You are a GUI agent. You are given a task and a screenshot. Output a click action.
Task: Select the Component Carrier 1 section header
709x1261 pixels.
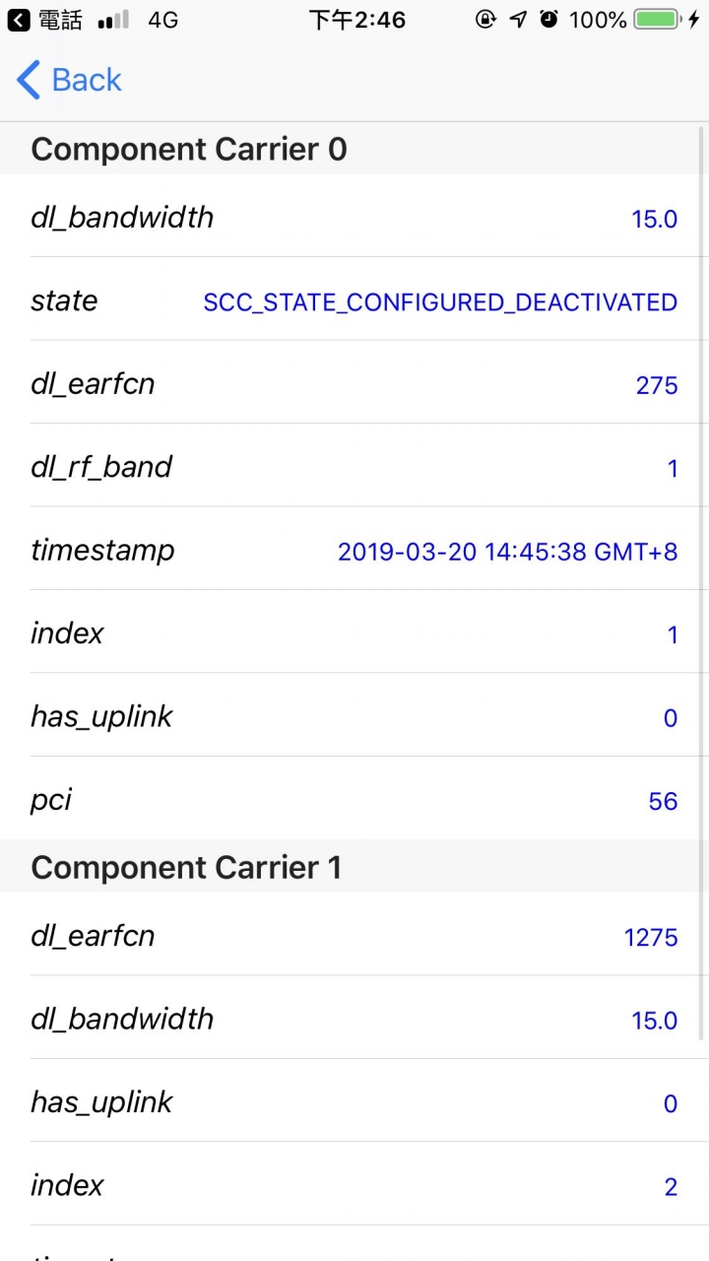tap(354, 867)
